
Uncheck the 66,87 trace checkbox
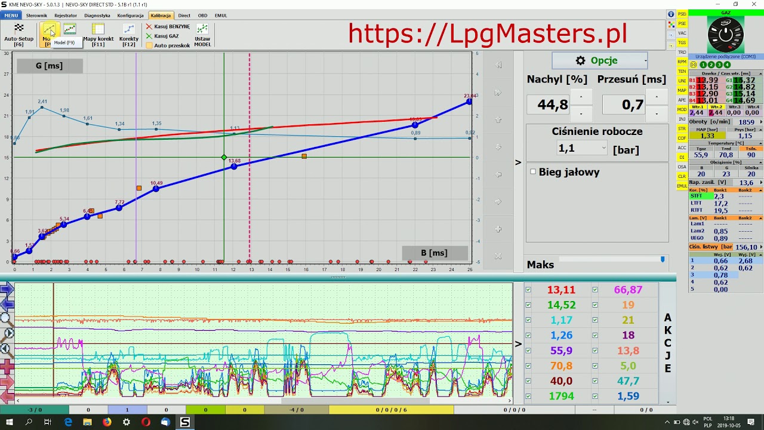pyautogui.click(x=595, y=290)
